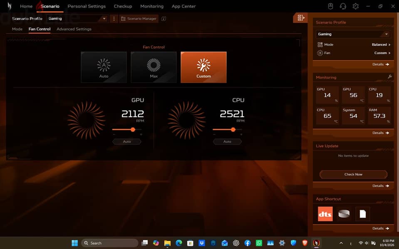
Task: Open the Checkup tab
Action: click(123, 6)
